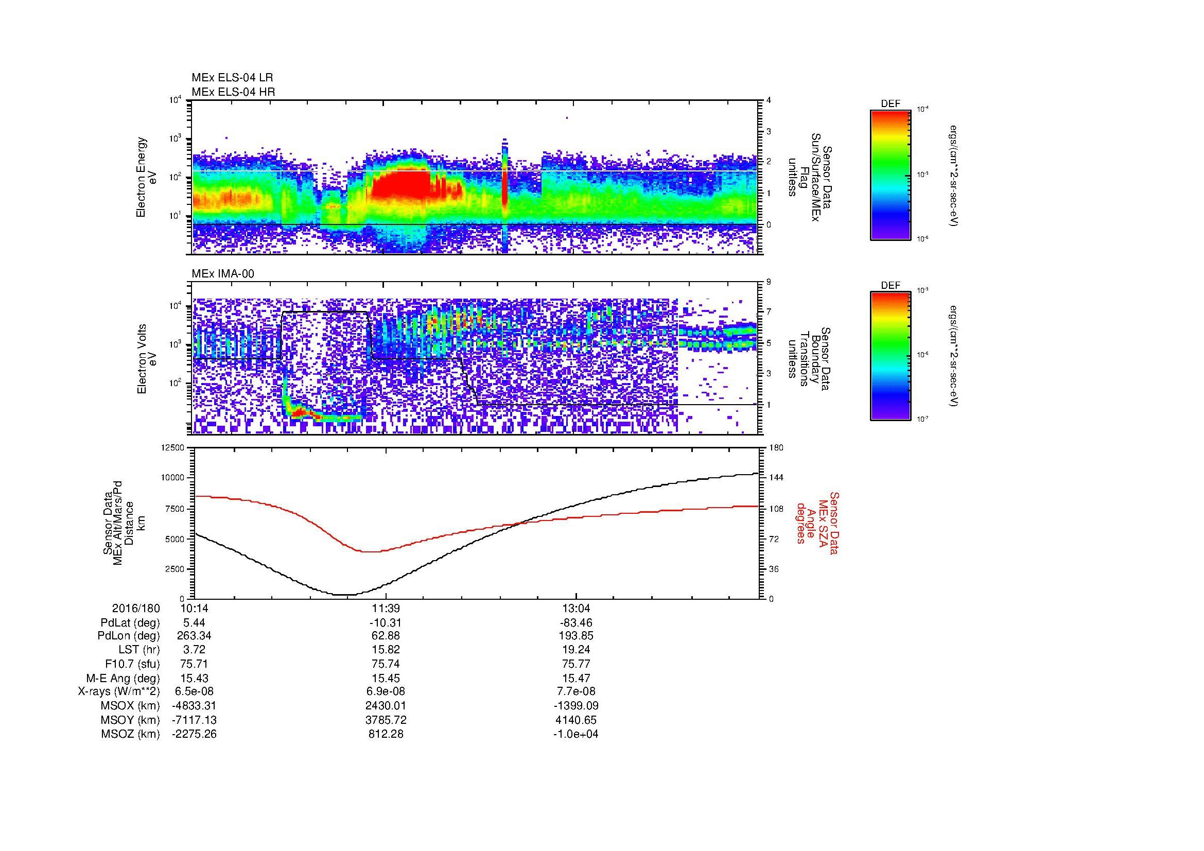1204x851 pixels.
Task: Click the 144 SZA axis tick
Action: click(x=776, y=478)
